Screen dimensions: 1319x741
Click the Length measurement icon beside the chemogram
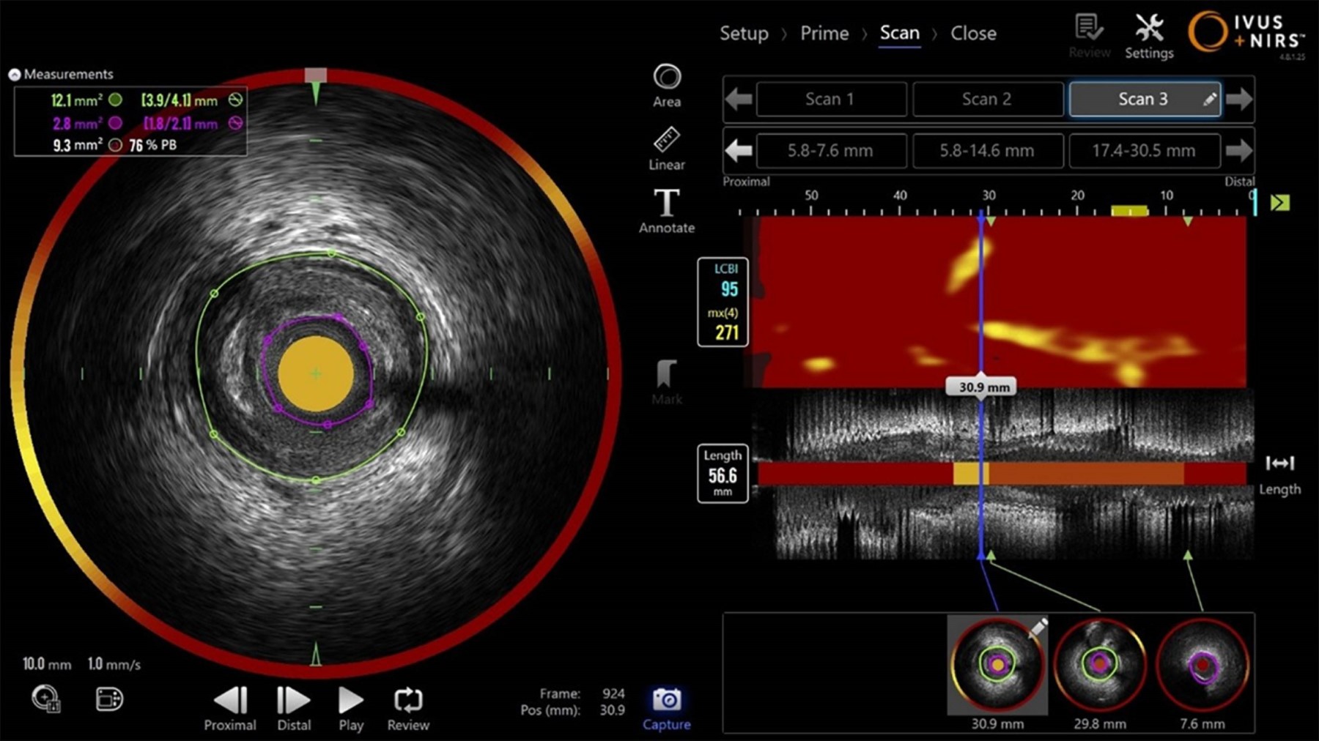click(x=1279, y=463)
